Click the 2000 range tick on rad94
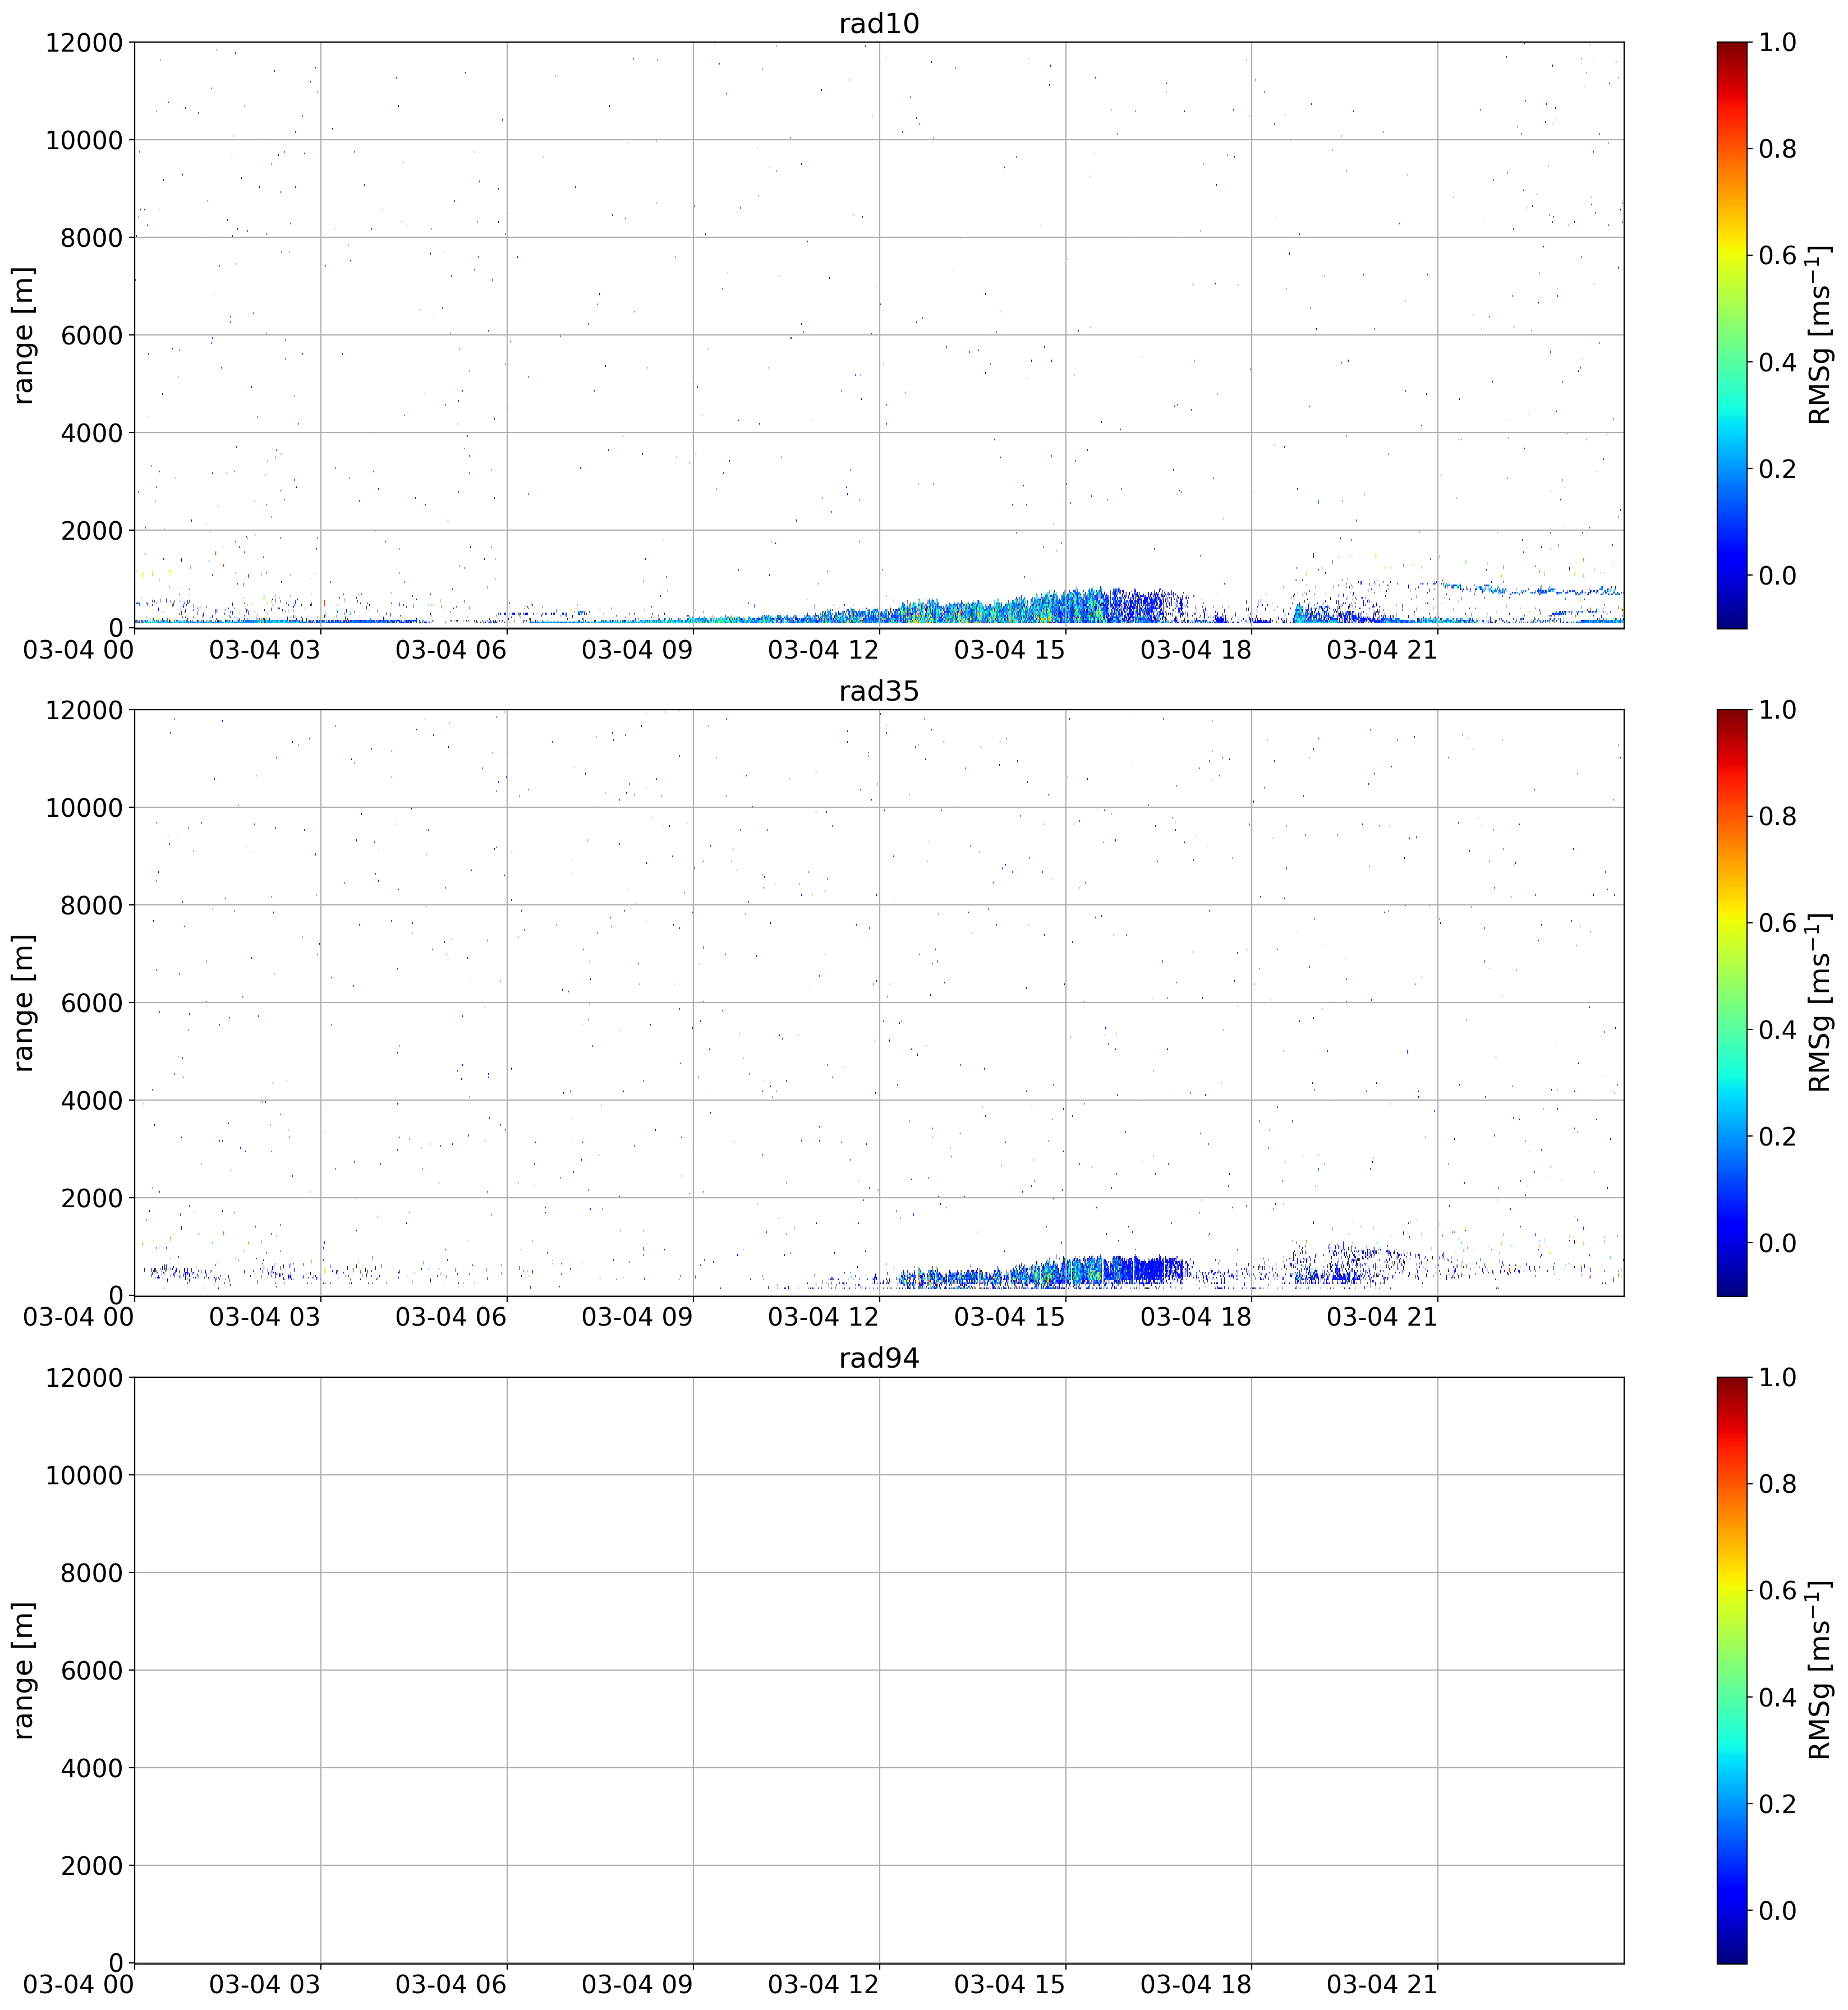This screenshot has width=1848, height=2010. coord(91,1866)
